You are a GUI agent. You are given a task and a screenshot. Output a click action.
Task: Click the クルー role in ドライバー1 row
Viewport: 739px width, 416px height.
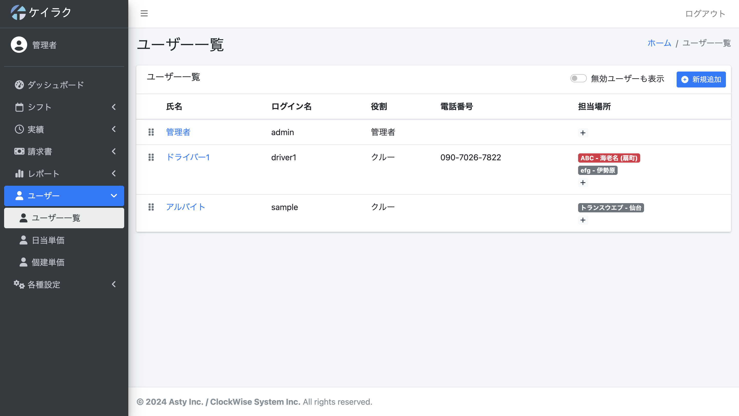point(383,157)
